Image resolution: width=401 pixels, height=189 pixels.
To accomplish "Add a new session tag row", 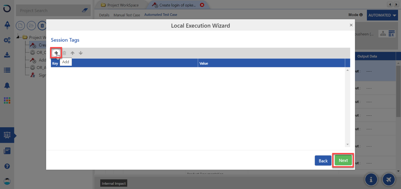I will [56, 53].
